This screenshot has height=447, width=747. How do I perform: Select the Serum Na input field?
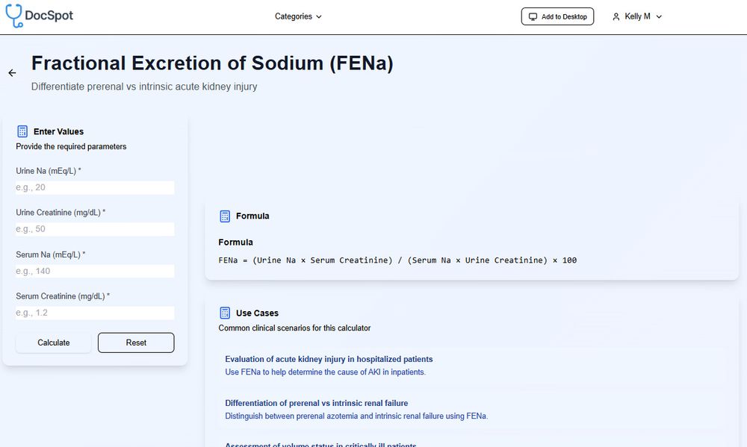(x=95, y=271)
